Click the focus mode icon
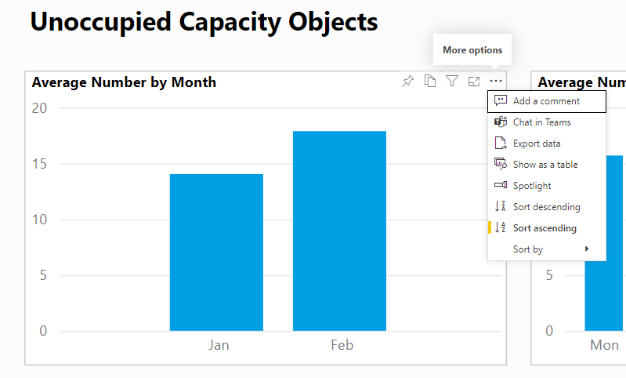This screenshot has height=378, width=626. pyautogui.click(x=474, y=82)
